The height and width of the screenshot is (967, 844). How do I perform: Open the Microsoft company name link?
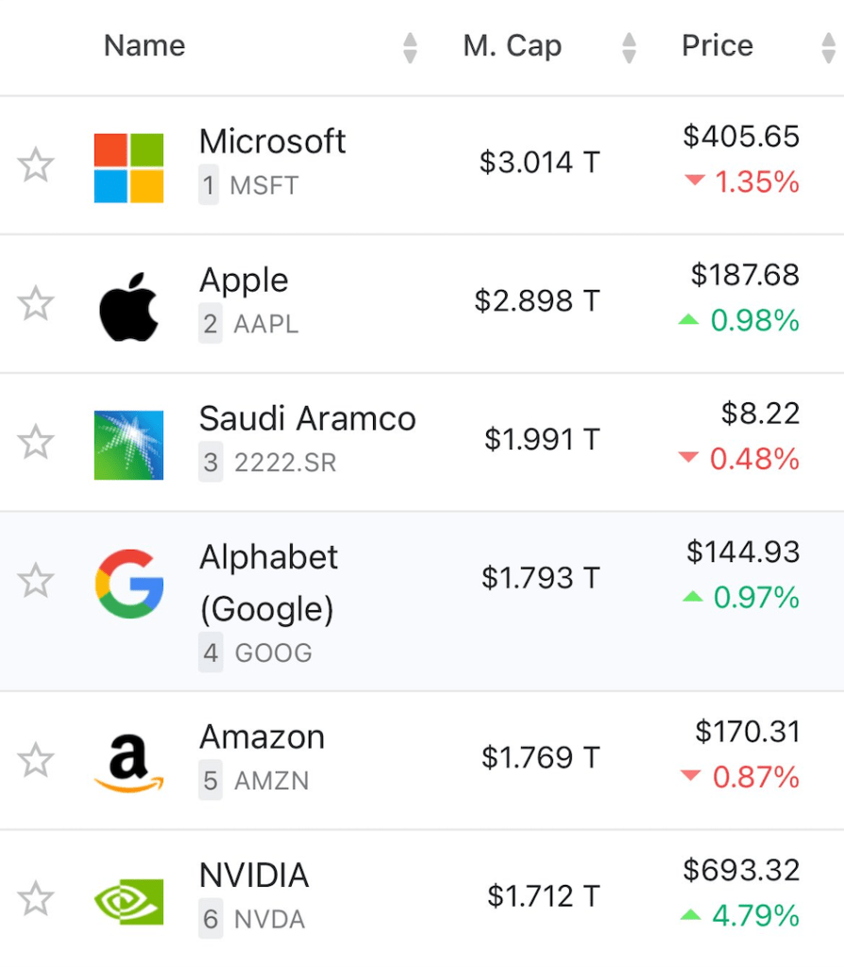point(272,142)
